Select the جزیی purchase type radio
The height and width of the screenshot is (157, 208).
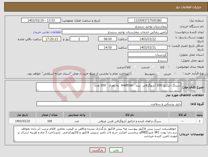click(x=175, y=73)
